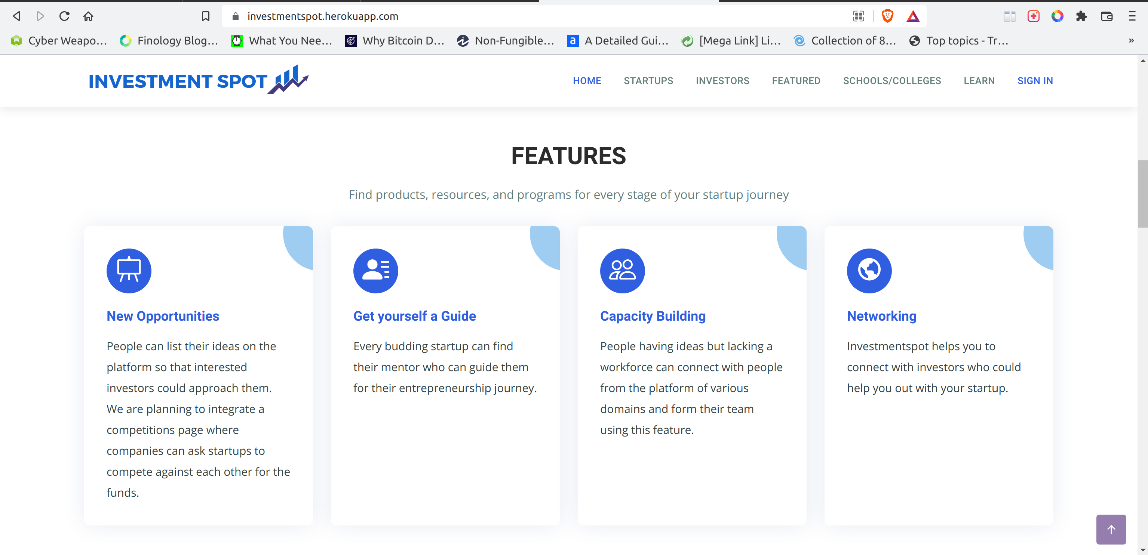Image resolution: width=1148 pixels, height=555 pixels.
Task: Click the Networking globe icon
Action: coord(869,270)
